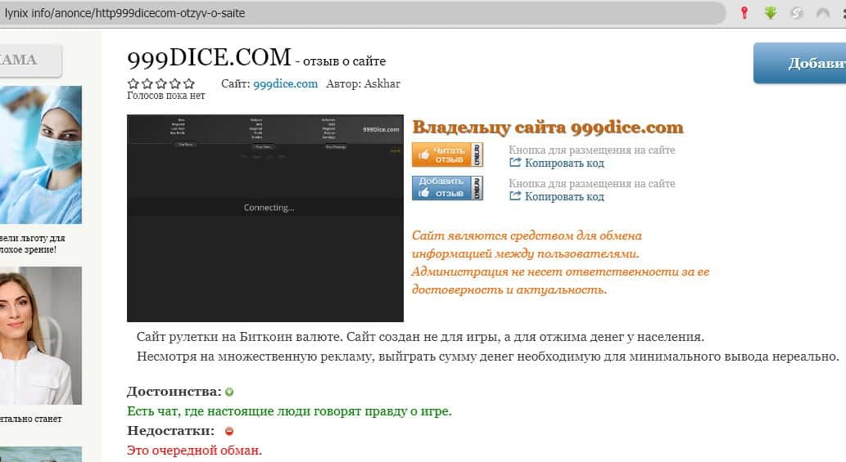Click the review sentence starting Сайт рулетки
Screen dimensions: 846x462
click(x=420, y=337)
